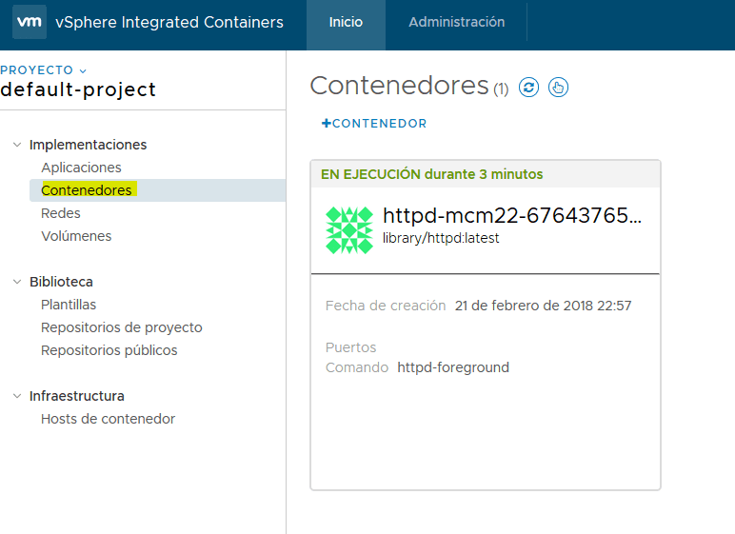Select Contenedores in the sidebar
This screenshot has height=534, width=735.
[x=87, y=190]
